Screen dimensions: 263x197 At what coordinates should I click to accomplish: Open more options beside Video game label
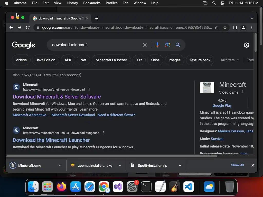tap(242, 92)
